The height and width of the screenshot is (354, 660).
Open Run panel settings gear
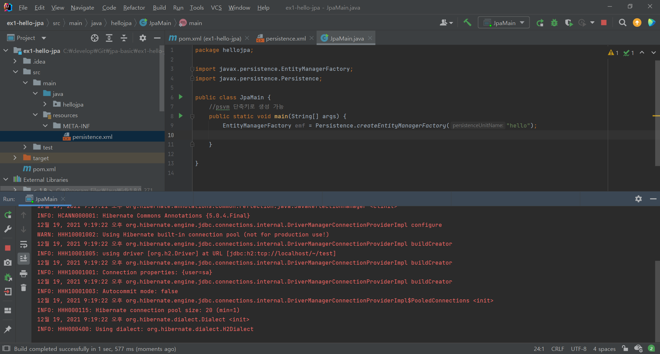(x=638, y=199)
